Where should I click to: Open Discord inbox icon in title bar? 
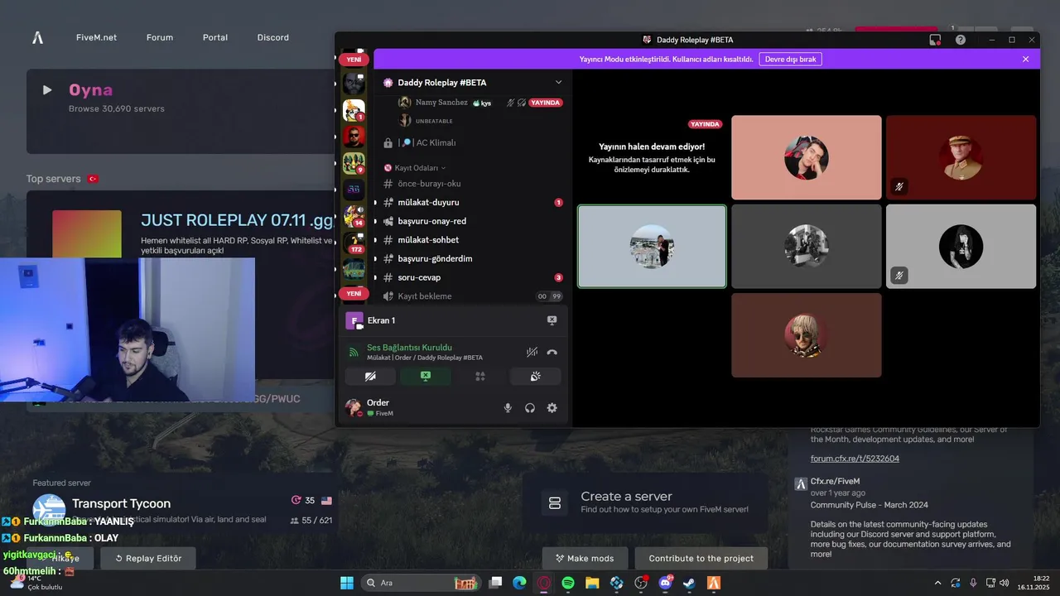(935, 40)
